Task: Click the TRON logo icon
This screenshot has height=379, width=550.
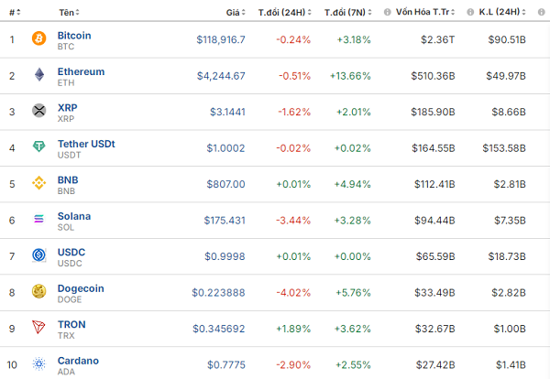Action: [x=38, y=327]
